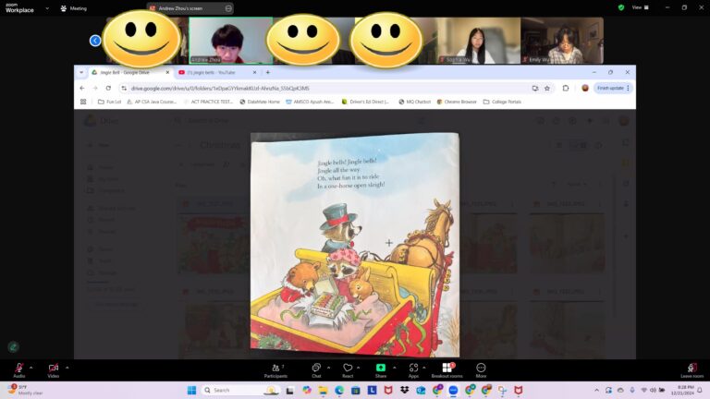Open Microsoft Edge from the taskbar
710x399 pixels.
pos(339,390)
